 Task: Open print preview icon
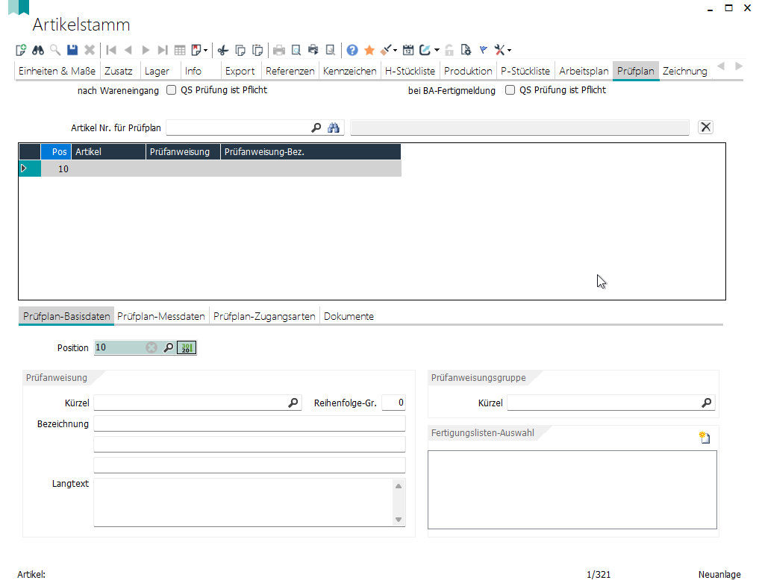(296, 50)
